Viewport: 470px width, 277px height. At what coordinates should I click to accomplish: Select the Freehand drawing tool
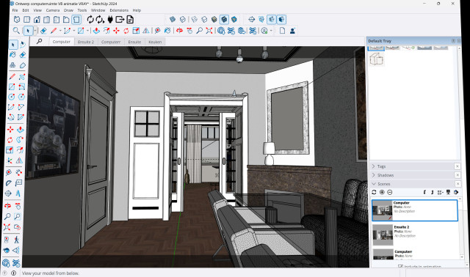[x=21, y=77]
